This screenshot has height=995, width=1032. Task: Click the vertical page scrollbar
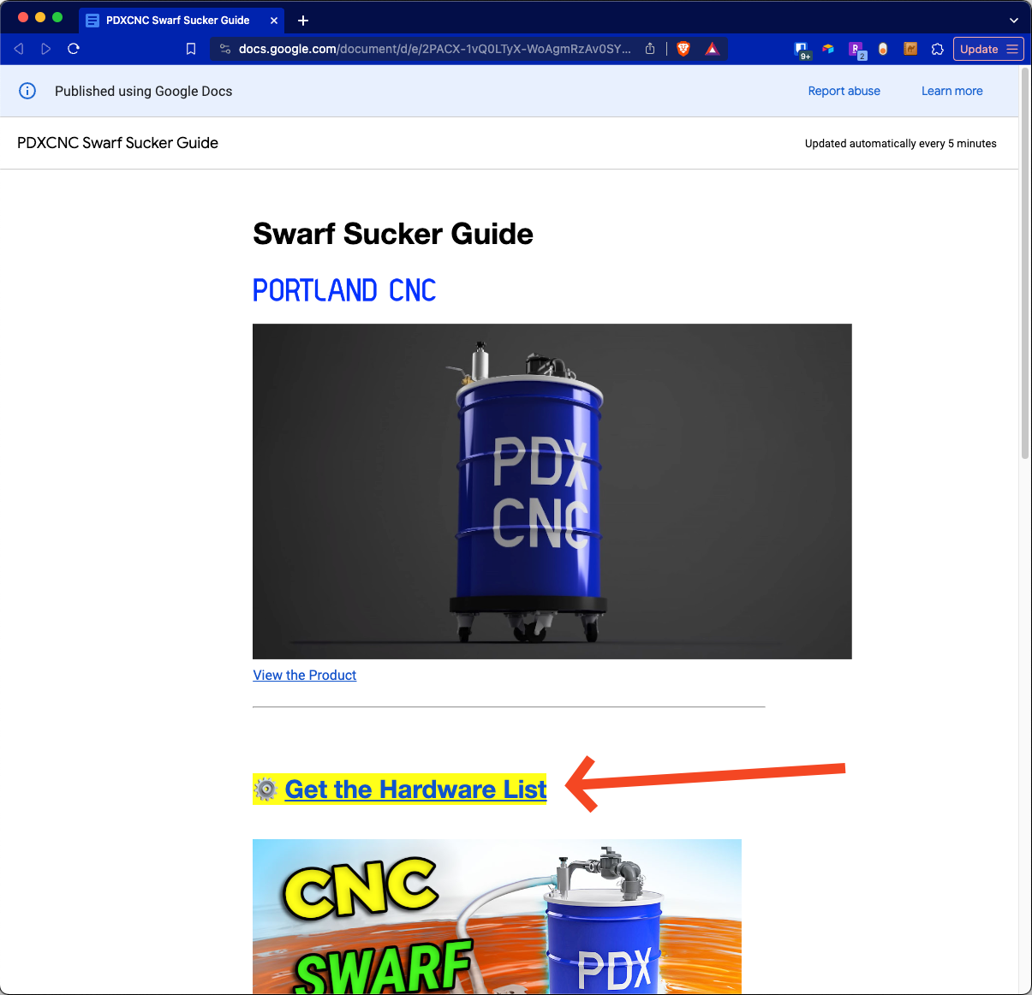pos(1025,263)
